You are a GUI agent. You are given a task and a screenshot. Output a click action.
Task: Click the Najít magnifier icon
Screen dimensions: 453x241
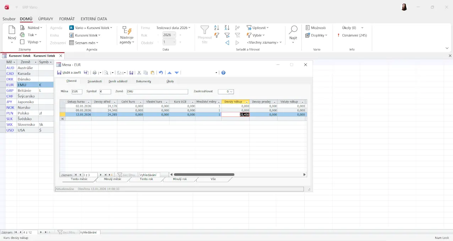tap(293, 30)
